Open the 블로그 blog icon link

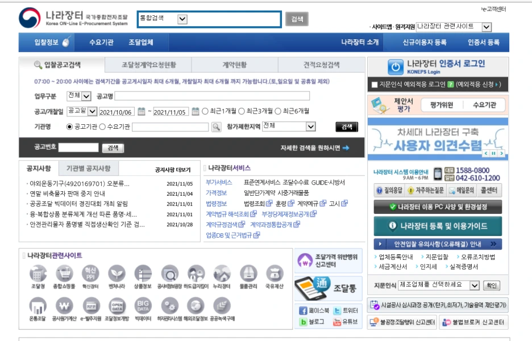tap(303, 322)
